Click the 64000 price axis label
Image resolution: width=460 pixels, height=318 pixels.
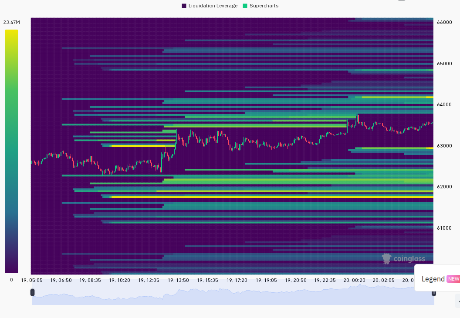point(444,105)
